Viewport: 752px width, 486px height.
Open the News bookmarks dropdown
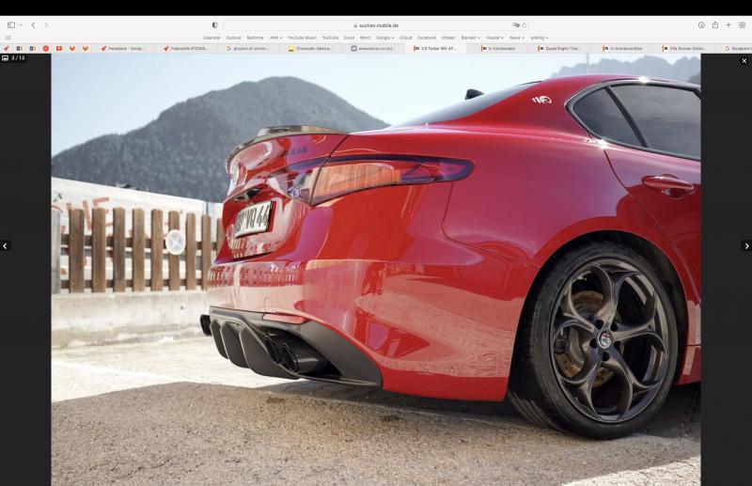click(516, 38)
